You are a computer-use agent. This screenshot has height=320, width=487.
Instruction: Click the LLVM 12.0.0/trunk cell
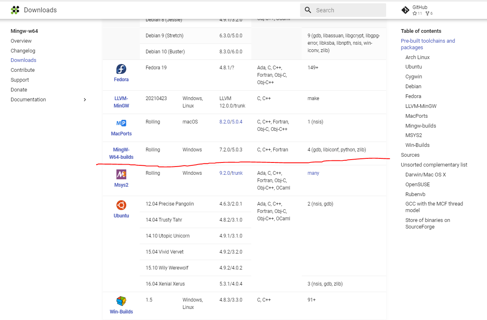click(232, 102)
